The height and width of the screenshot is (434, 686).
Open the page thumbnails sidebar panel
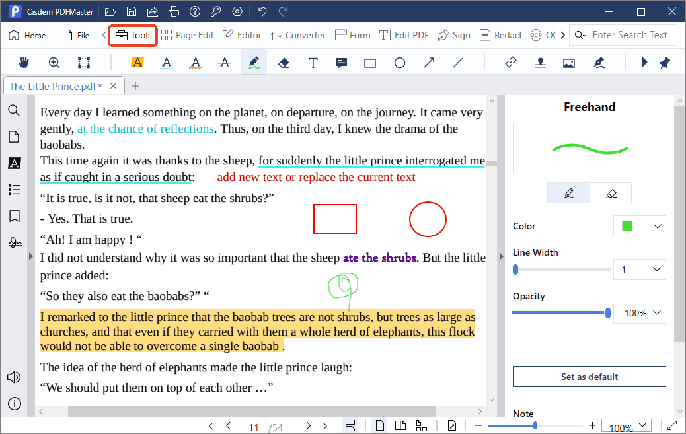(14, 137)
